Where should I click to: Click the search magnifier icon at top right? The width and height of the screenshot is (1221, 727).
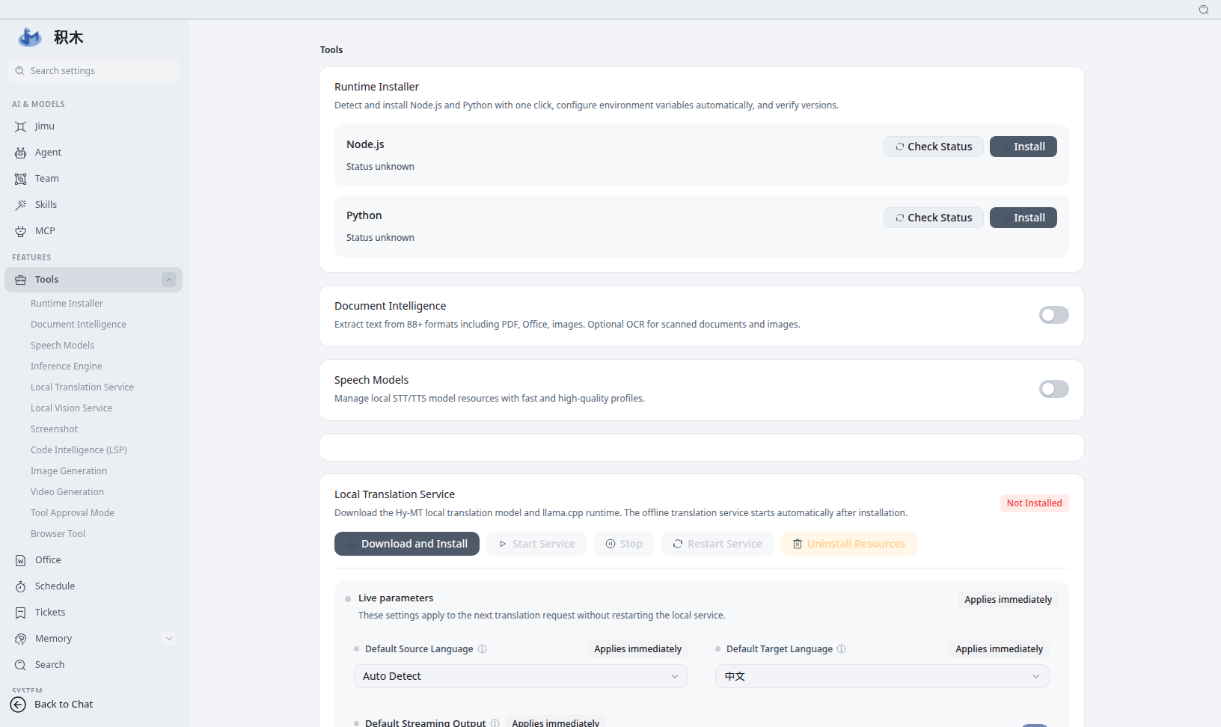point(1204,10)
